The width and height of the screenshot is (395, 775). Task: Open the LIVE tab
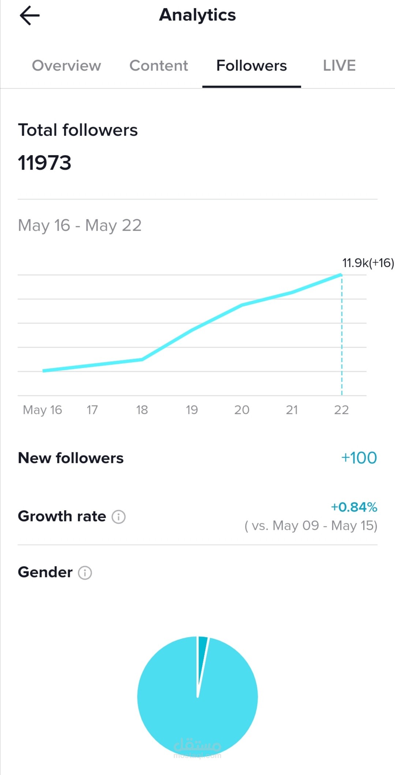pyautogui.click(x=339, y=66)
